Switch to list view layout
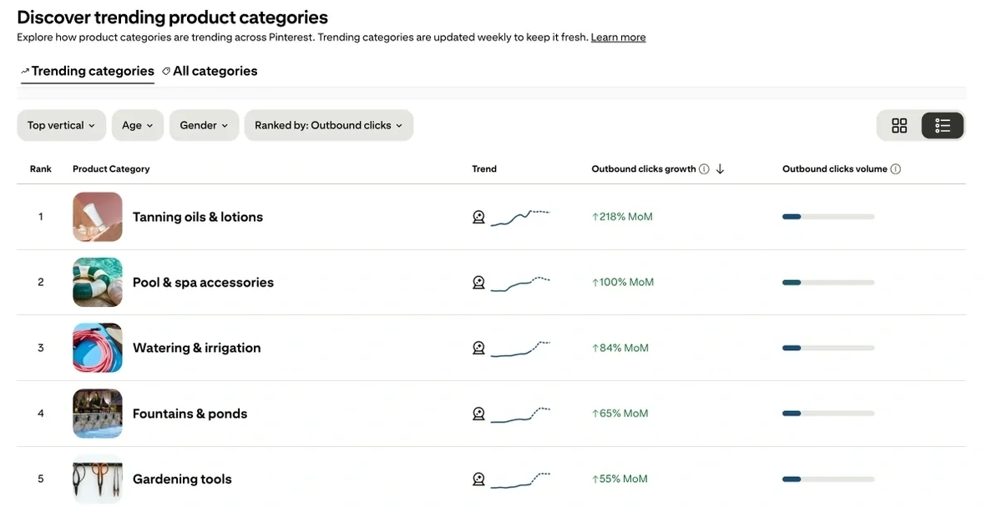This screenshot has height=507, width=1002. pyautogui.click(x=943, y=125)
